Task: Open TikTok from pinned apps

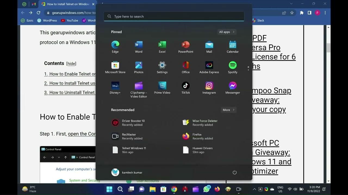Action: (x=186, y=88)
